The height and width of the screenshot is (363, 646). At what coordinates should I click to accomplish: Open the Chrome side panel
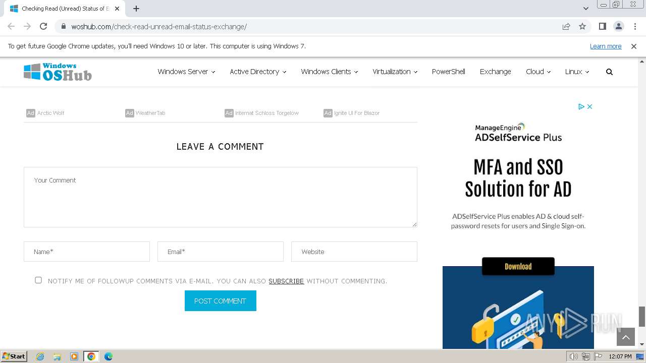(x=602, y=26)
